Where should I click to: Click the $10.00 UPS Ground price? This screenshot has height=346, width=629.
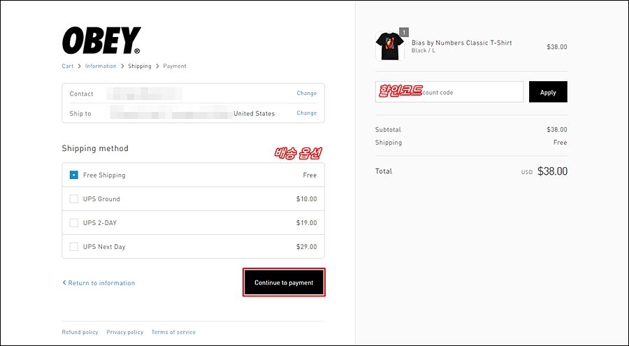[307, 199]
